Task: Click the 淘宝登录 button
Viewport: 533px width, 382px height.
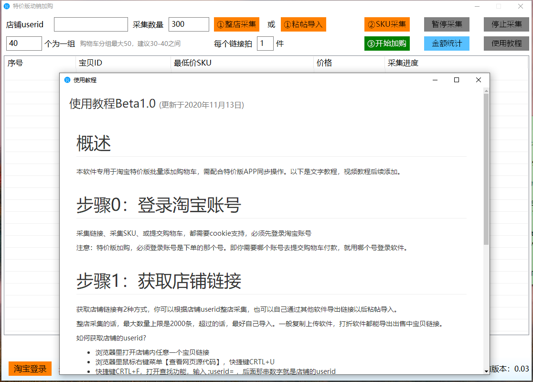Action: click(30, 369)
